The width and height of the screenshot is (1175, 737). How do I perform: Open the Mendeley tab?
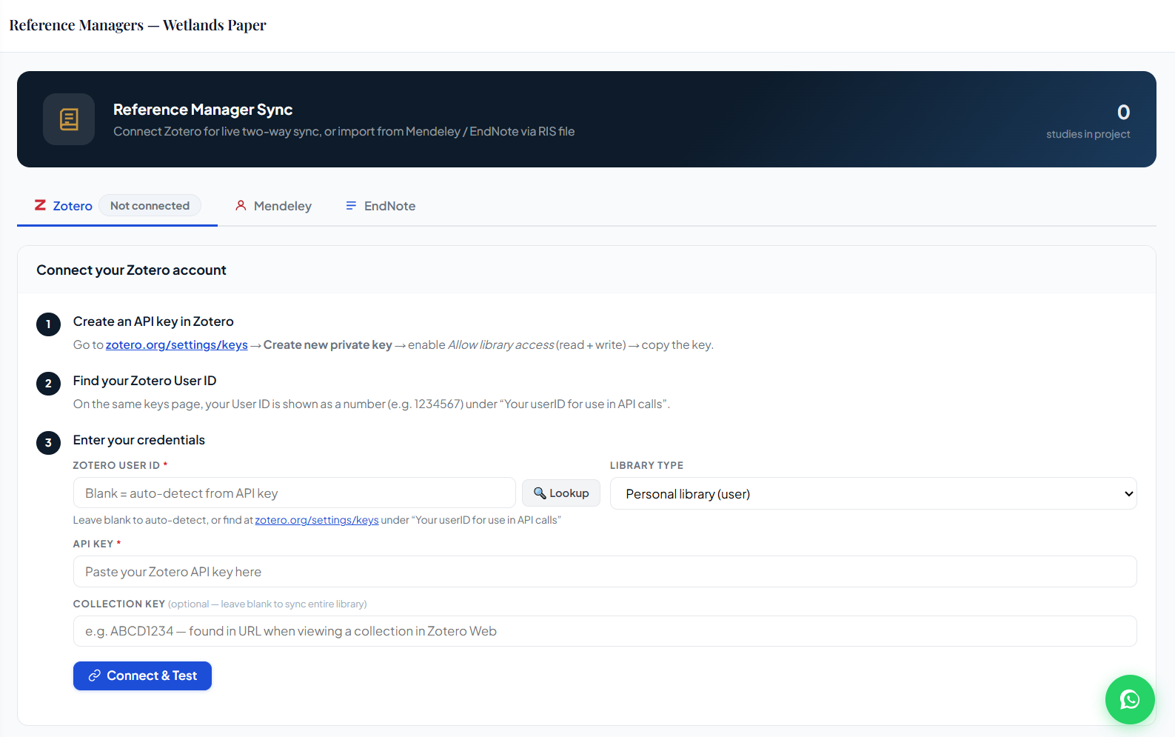(273, 205)
